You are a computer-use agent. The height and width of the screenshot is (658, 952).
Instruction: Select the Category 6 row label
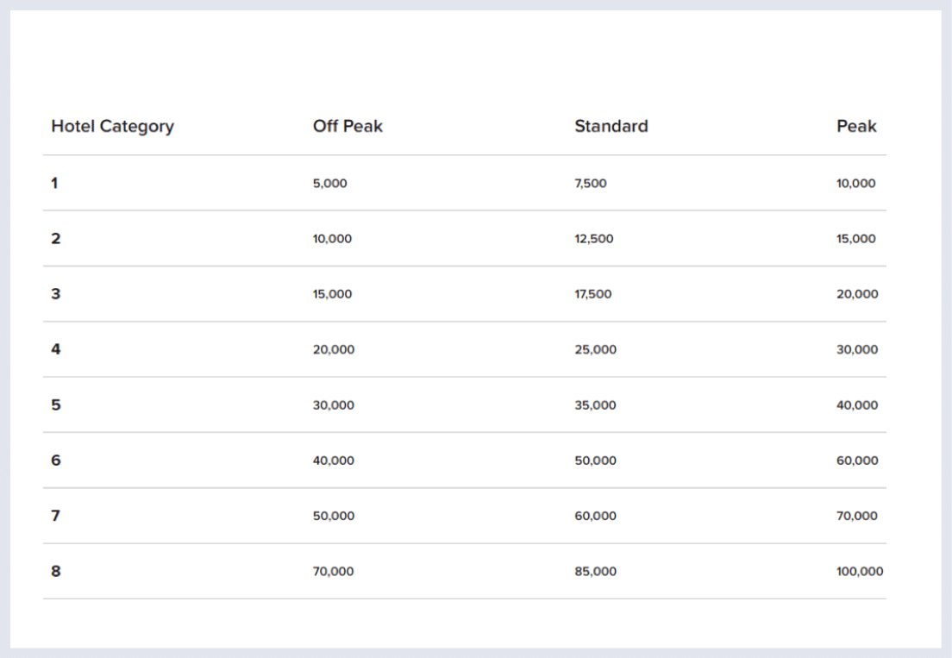(x=55, y=461)
